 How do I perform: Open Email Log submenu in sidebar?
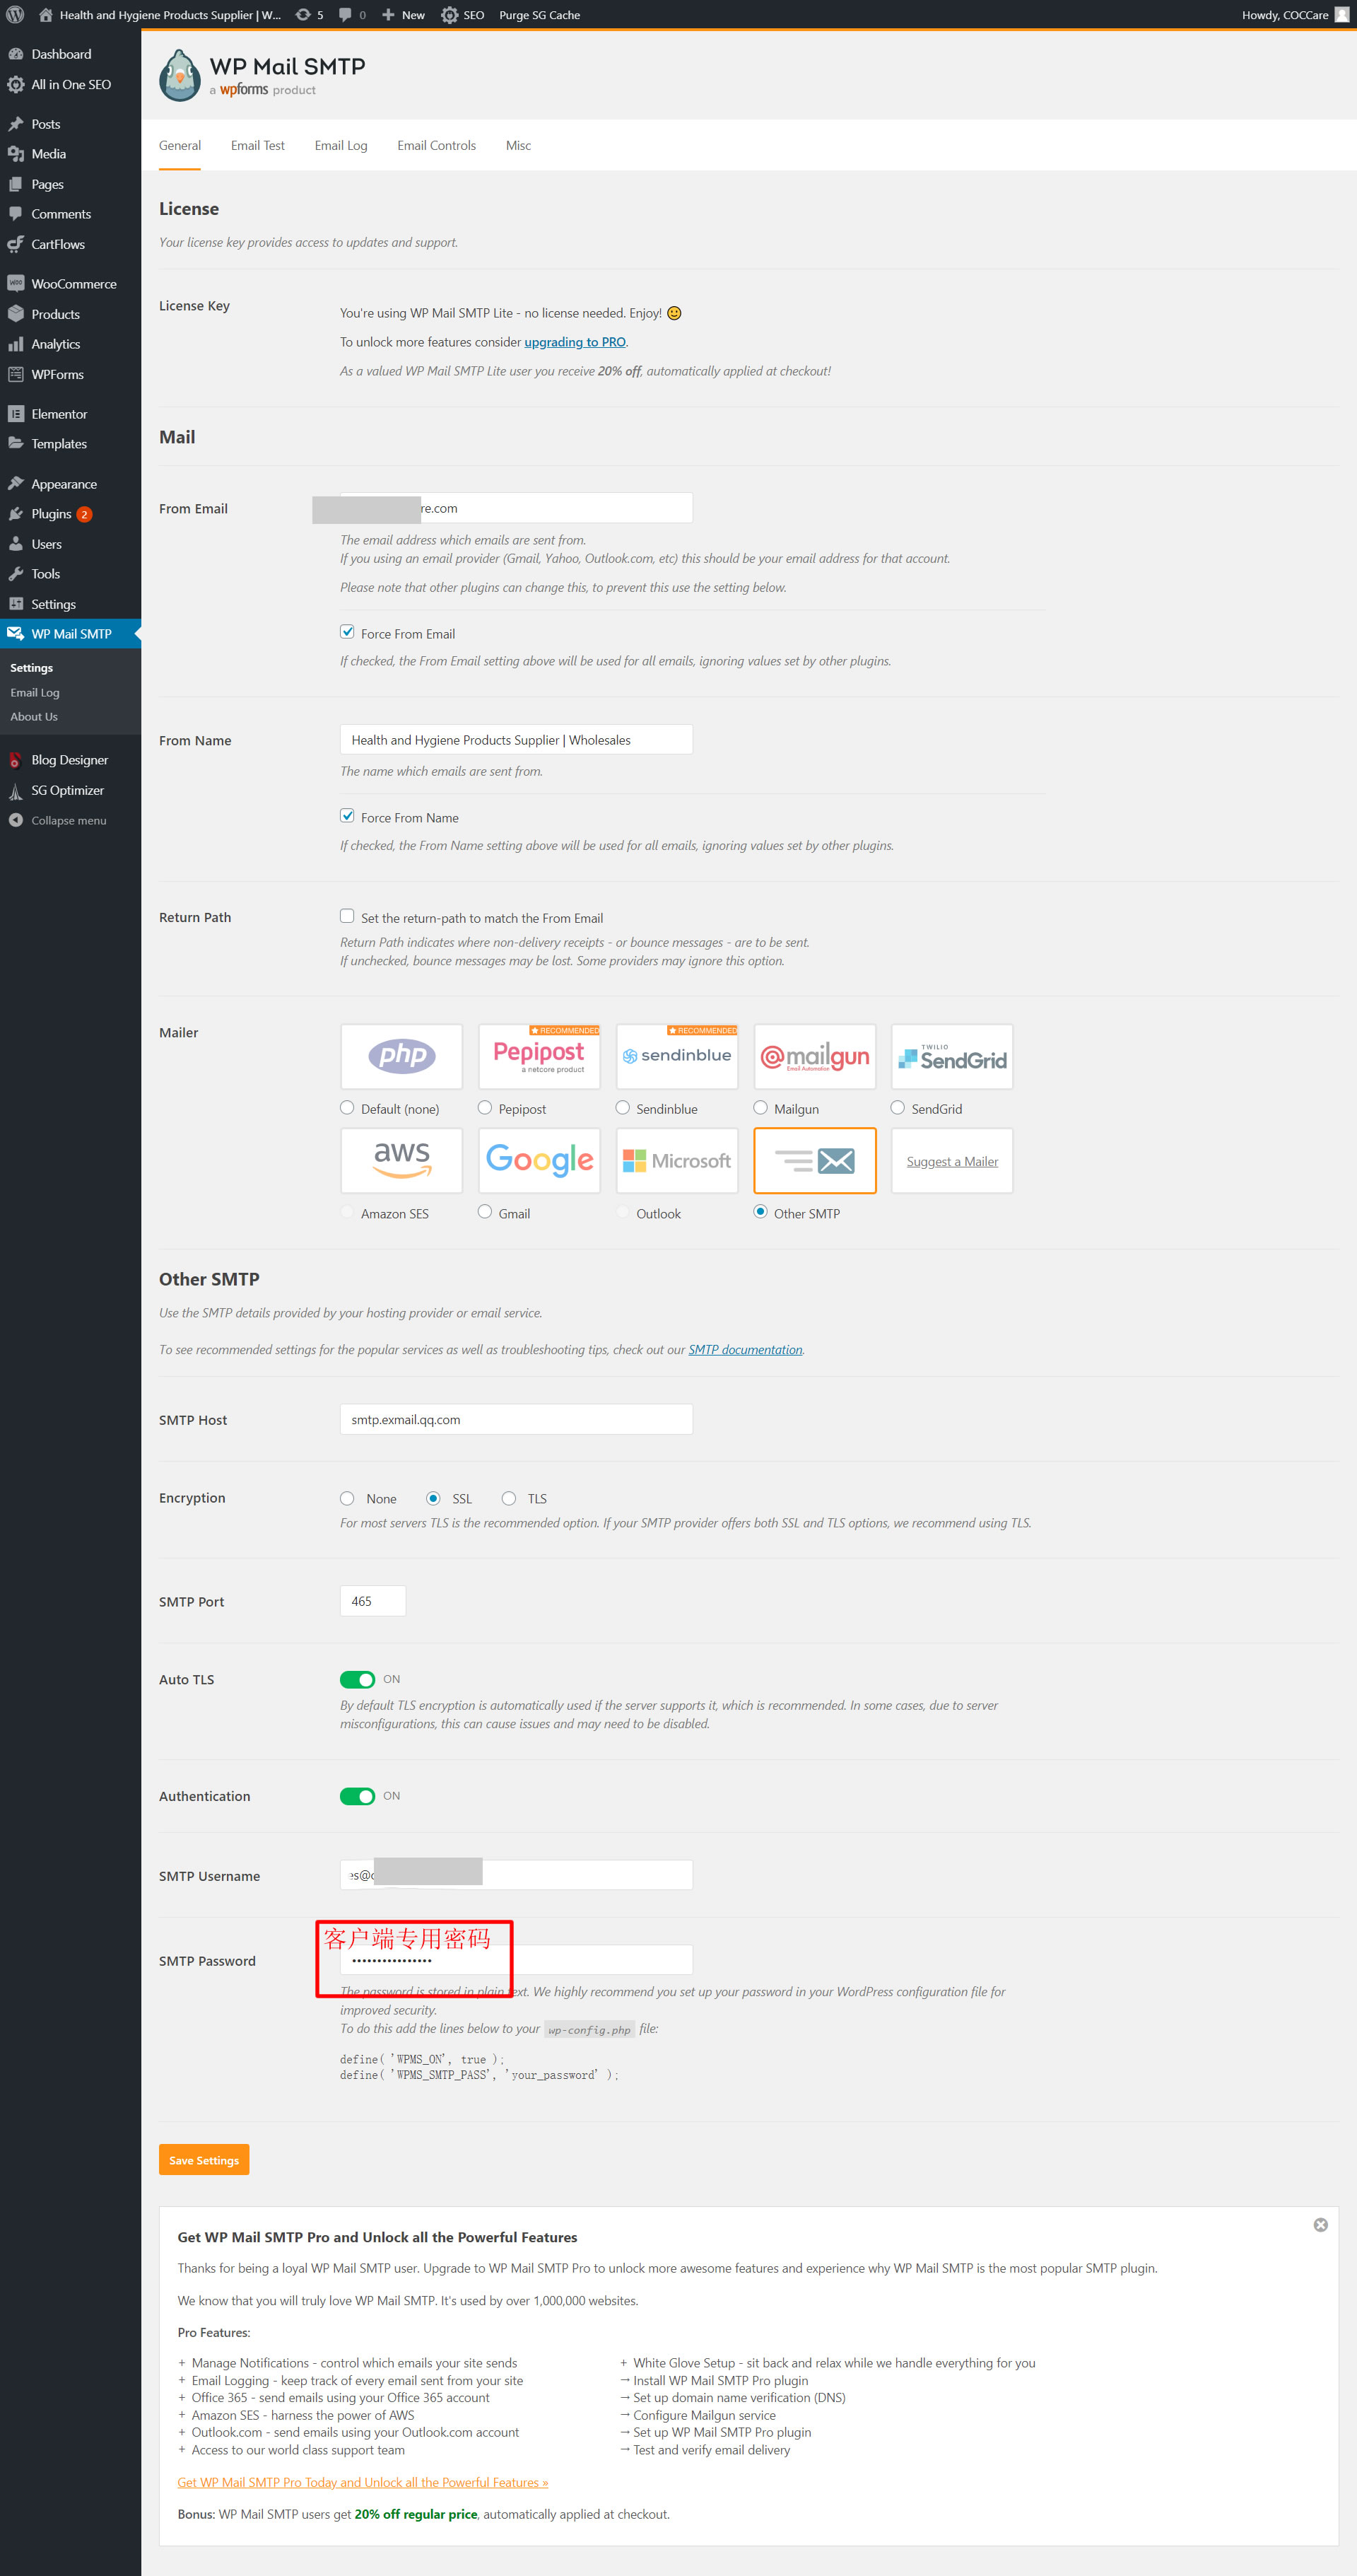pos(35,692)
